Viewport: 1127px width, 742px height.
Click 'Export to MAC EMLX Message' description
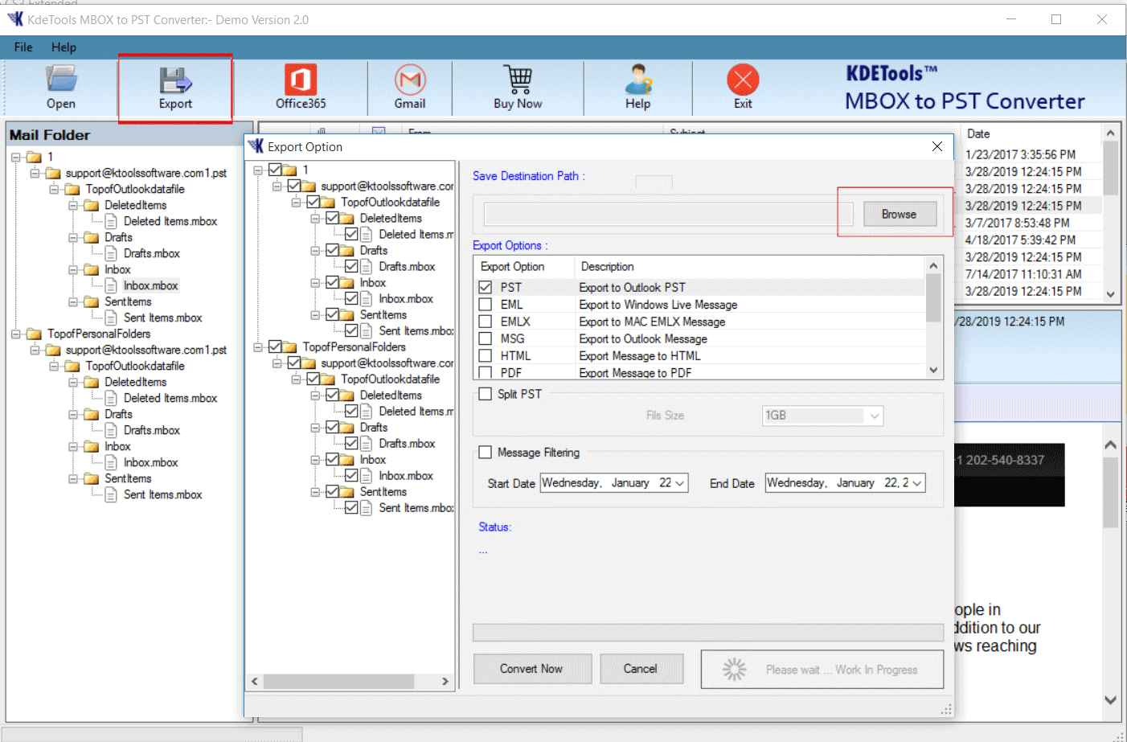coord(652,322)
